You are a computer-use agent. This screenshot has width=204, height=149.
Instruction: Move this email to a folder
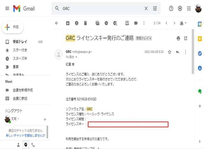coord(127,23)
